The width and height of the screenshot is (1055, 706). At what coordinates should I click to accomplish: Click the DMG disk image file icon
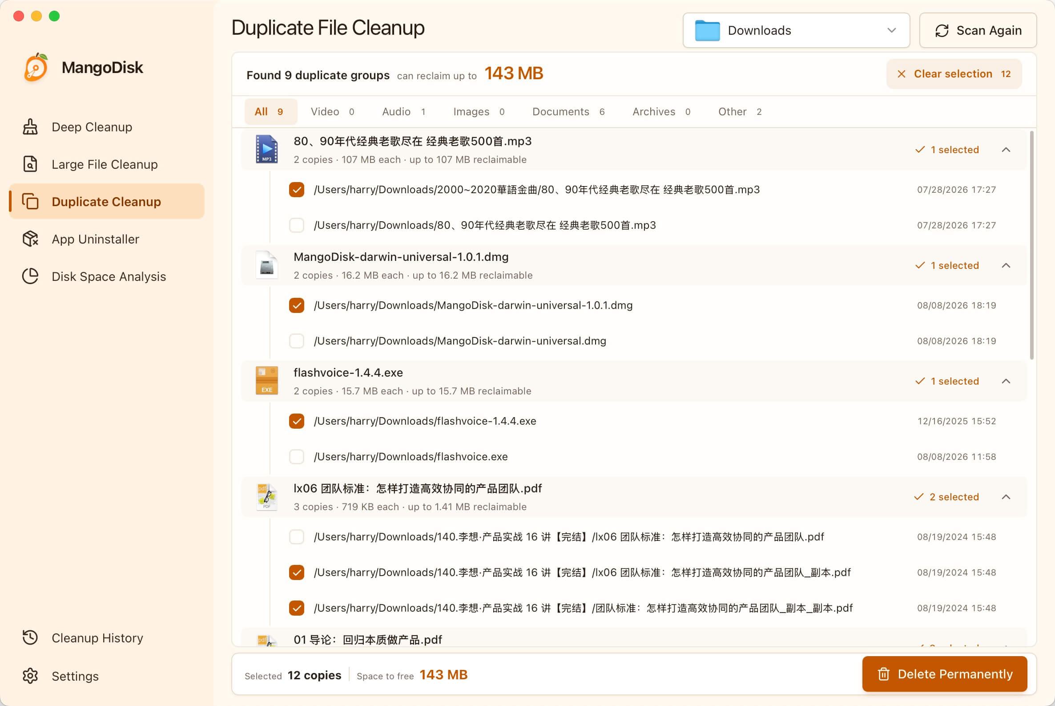pos(267,265)
